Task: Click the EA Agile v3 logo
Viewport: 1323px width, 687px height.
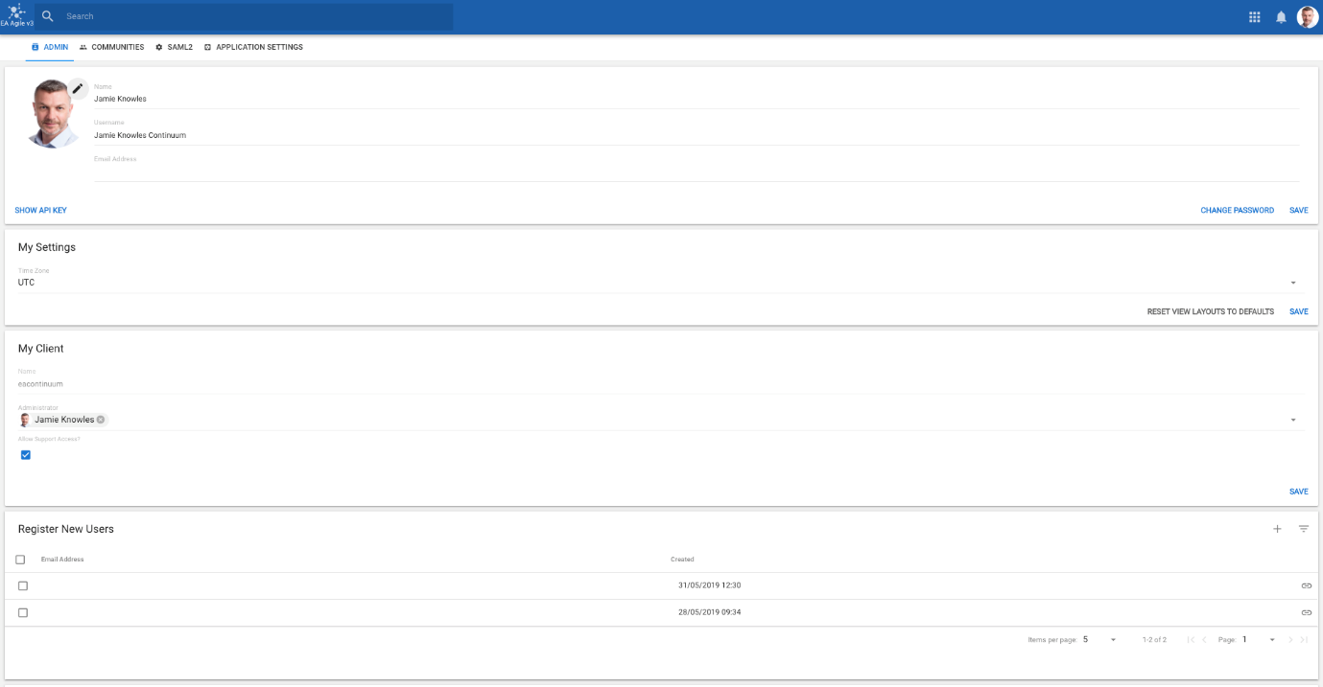Action: (16, 16)
